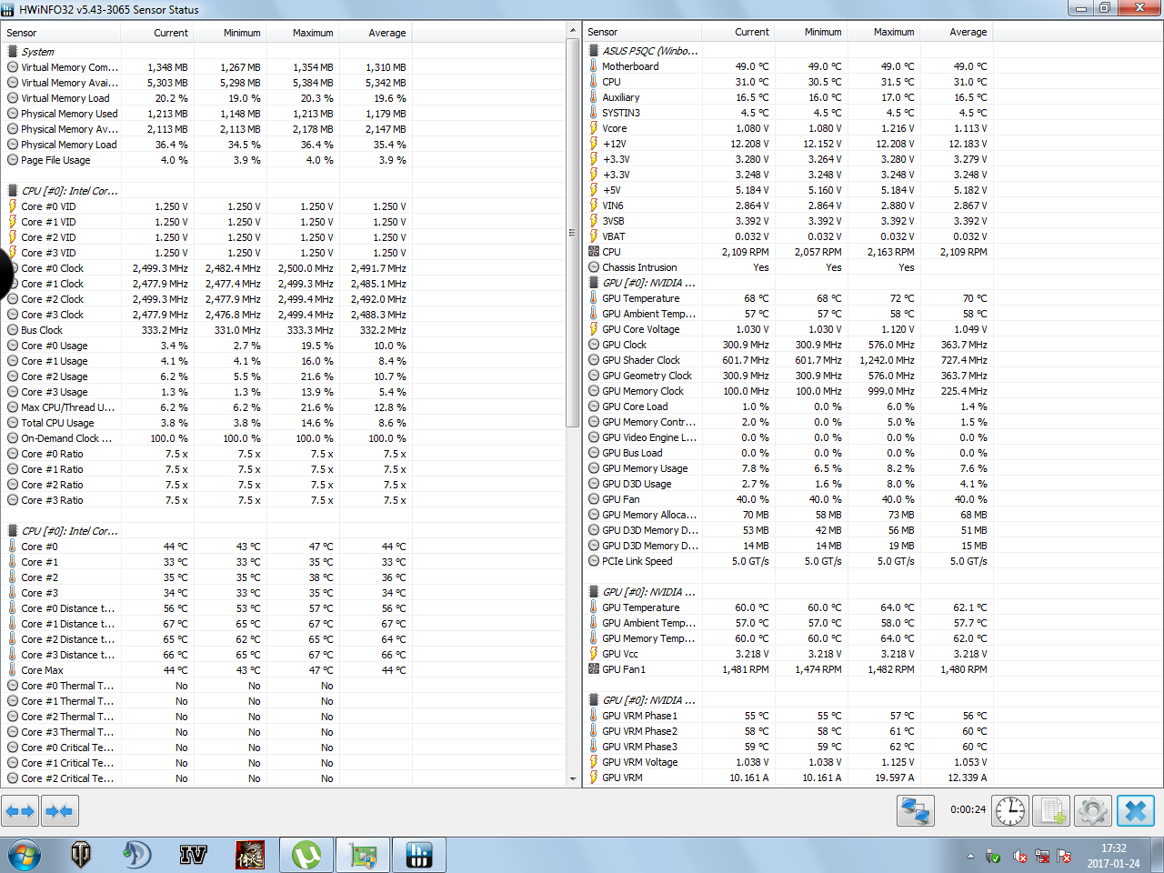Click the right panel Sensor column header
Image resolution: width=1164 pixels, height=873 pixels.
click(642, 32)
